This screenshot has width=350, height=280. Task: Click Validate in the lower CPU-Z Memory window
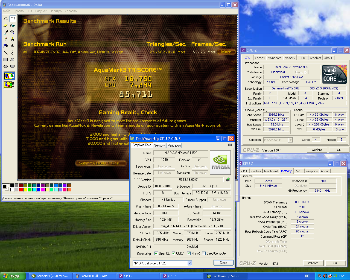coord(313,263)
